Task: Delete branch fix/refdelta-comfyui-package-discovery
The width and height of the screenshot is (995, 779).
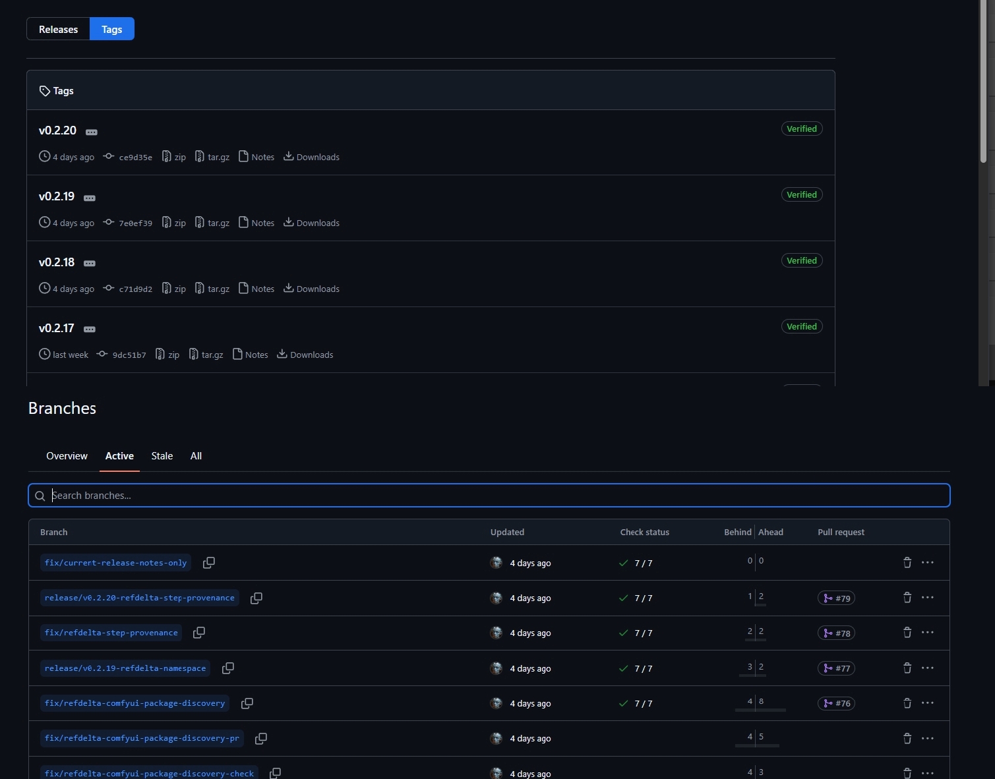Action: point(907,703)
